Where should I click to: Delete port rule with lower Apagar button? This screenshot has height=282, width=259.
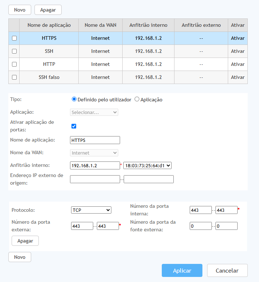(25, 241)
